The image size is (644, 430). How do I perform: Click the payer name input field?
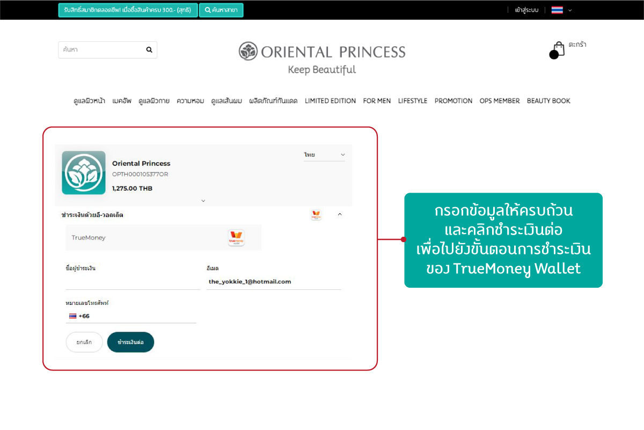[133, 282]
